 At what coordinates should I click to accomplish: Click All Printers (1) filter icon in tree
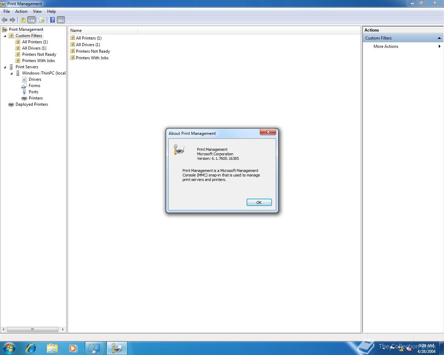point(18,42)
